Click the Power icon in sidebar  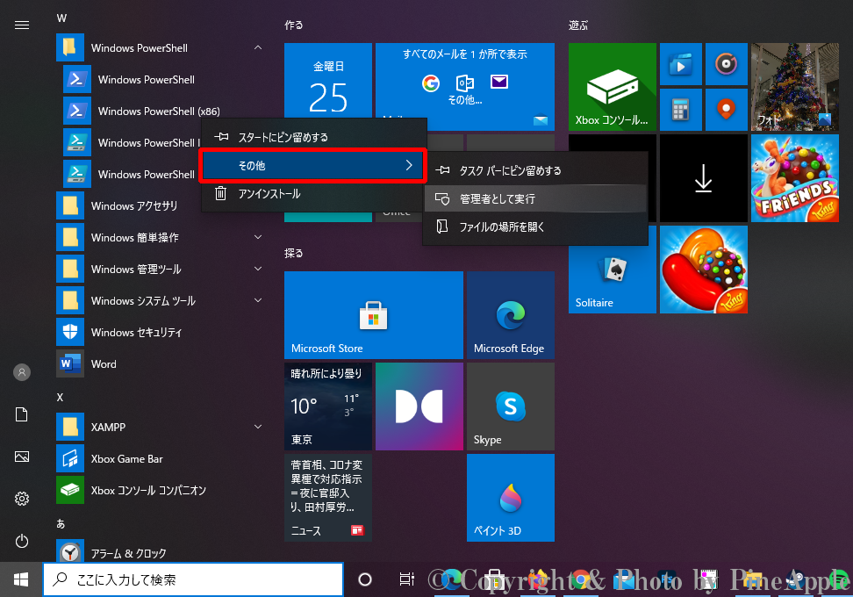pyautogui.click(x=22, y=541)
